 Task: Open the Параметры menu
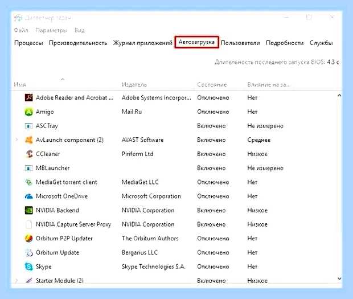pos(51,30)
